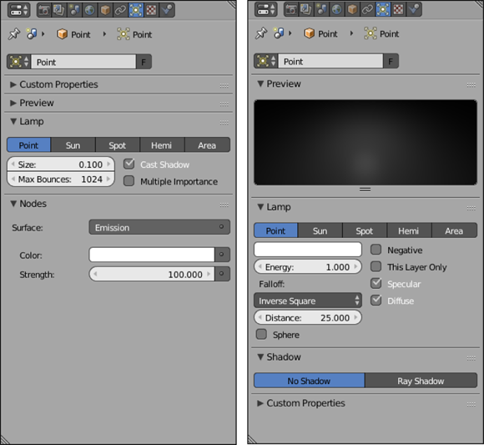The image size is (484, 445).
Task: Open Object Constraints chain icon in left panel
Action: [x=120, y=10]
